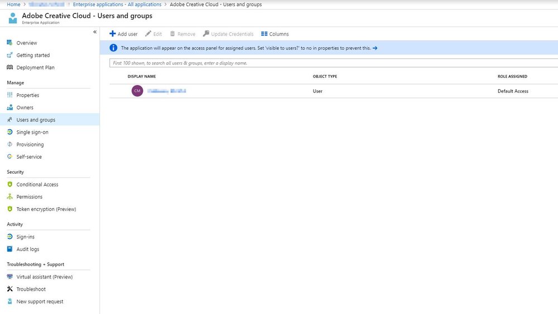
Task: Click the 'User' object type cell
Action: click(318, 91)
